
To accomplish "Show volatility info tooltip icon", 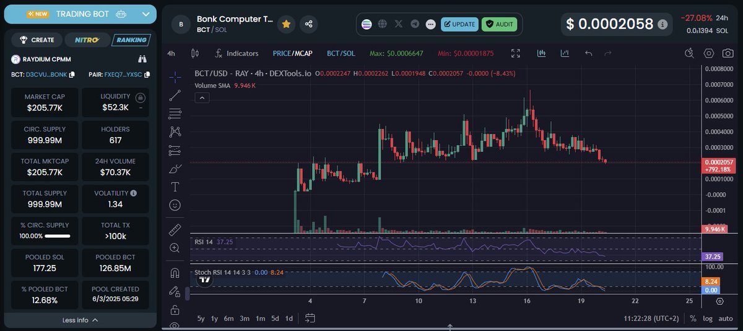I will coord(134,193).
